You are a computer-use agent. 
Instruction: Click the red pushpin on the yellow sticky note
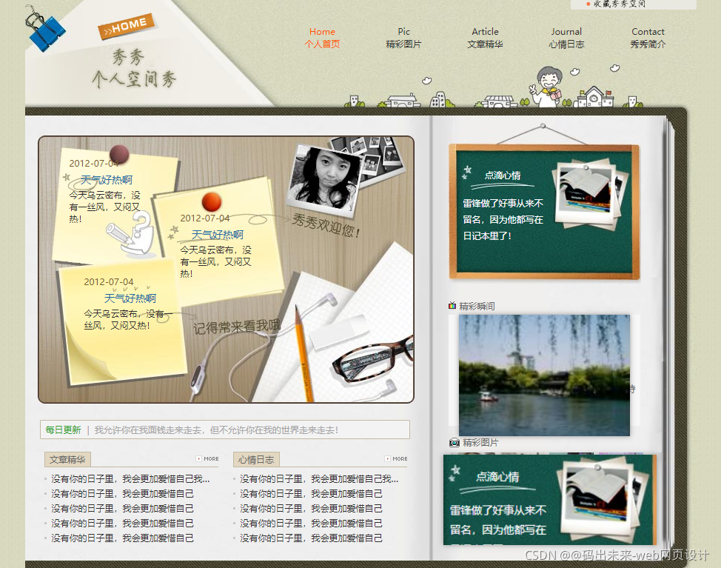point(210,201)
